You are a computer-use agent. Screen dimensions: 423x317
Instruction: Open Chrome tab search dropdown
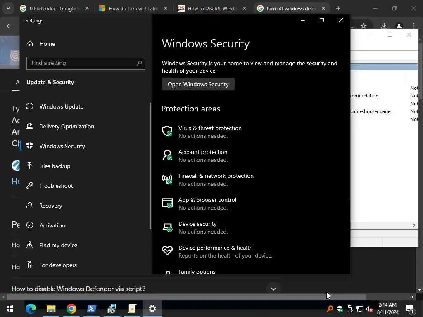pyautogui.click(x=8, y=8)
